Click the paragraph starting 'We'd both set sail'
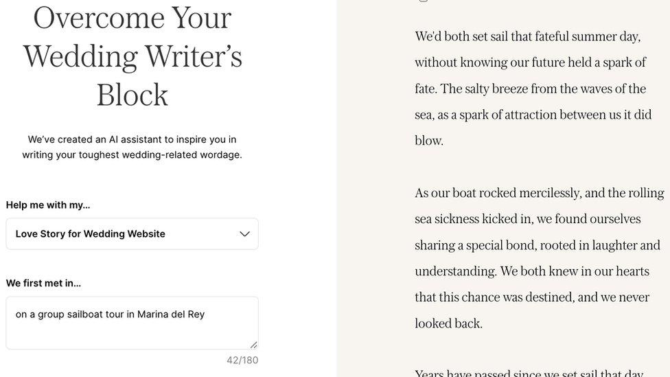The image size is (670, 377). pos(533,89)
